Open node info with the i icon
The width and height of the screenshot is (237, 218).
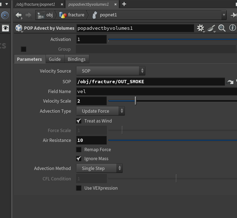232,28
